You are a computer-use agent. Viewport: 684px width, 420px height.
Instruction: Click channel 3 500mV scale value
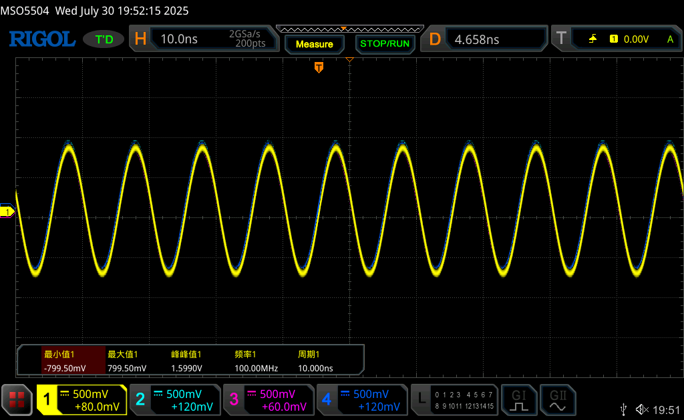[x=277, y=394]
